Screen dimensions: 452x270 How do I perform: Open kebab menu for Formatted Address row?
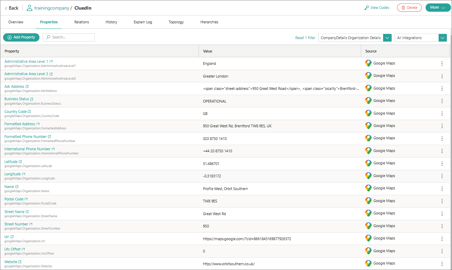[x=442, y=126]
